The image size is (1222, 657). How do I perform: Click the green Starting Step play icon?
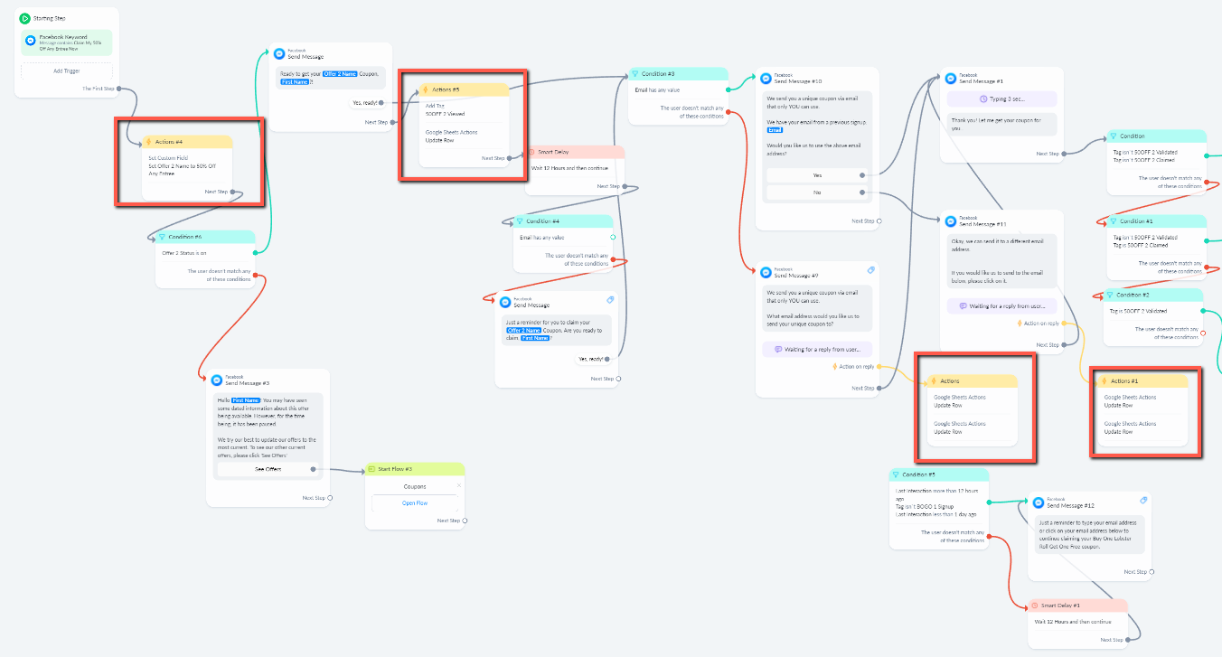point(24,18)
